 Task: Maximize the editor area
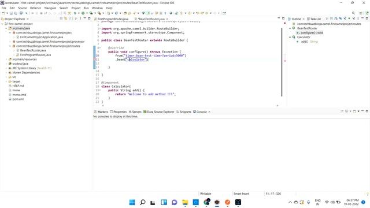[283, 18]
